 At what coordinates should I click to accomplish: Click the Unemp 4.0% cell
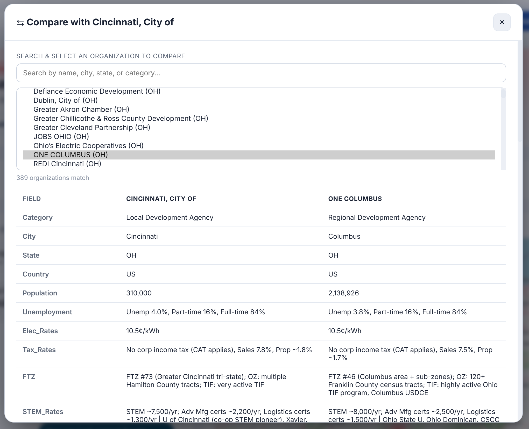[195, 312]
